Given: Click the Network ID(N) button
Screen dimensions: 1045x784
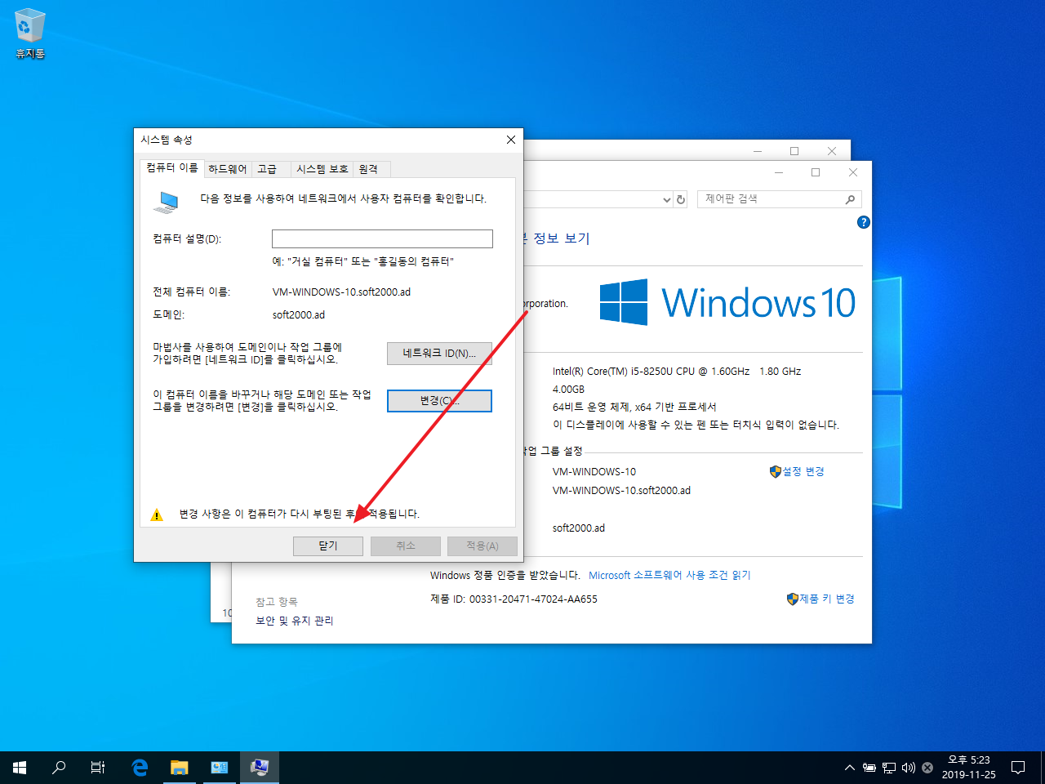Looking at the screenshot, I should (x=439, y=354).
